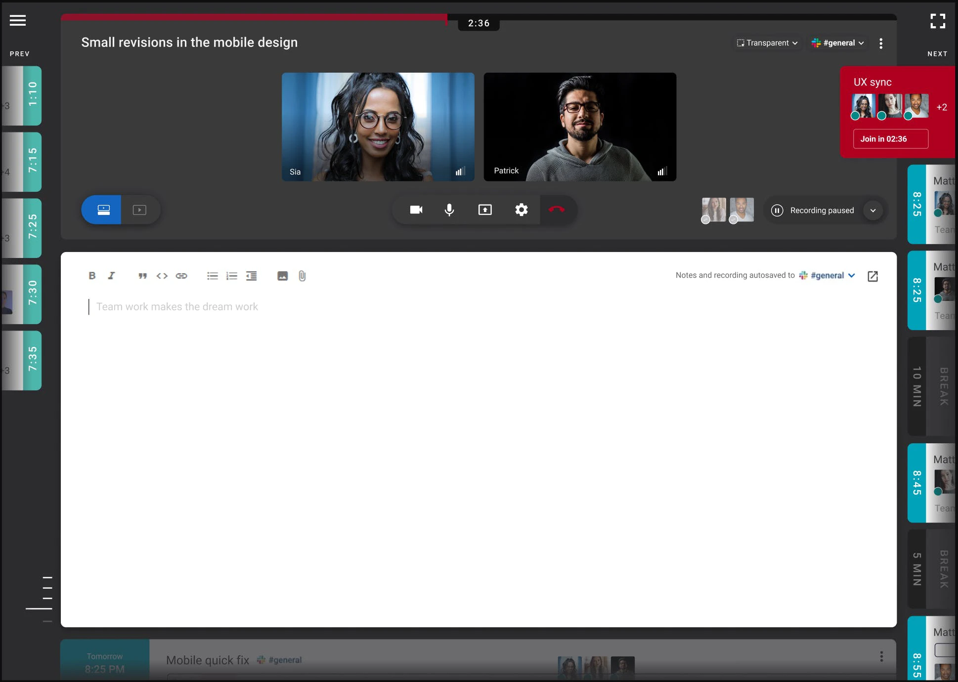Image resolution: width=958 pixels, height=682 pixels.
Task: Insert image using the picture icon
Action: [x=282, y=276]
